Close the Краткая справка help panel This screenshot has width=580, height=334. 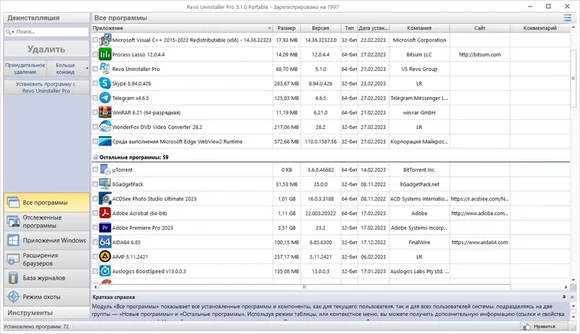pyautogui.click(x=572, y=296)
